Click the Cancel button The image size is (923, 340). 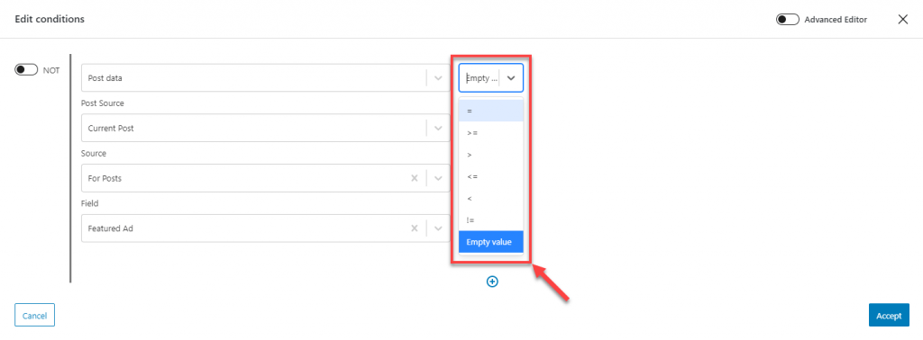[x=35, y=316]
